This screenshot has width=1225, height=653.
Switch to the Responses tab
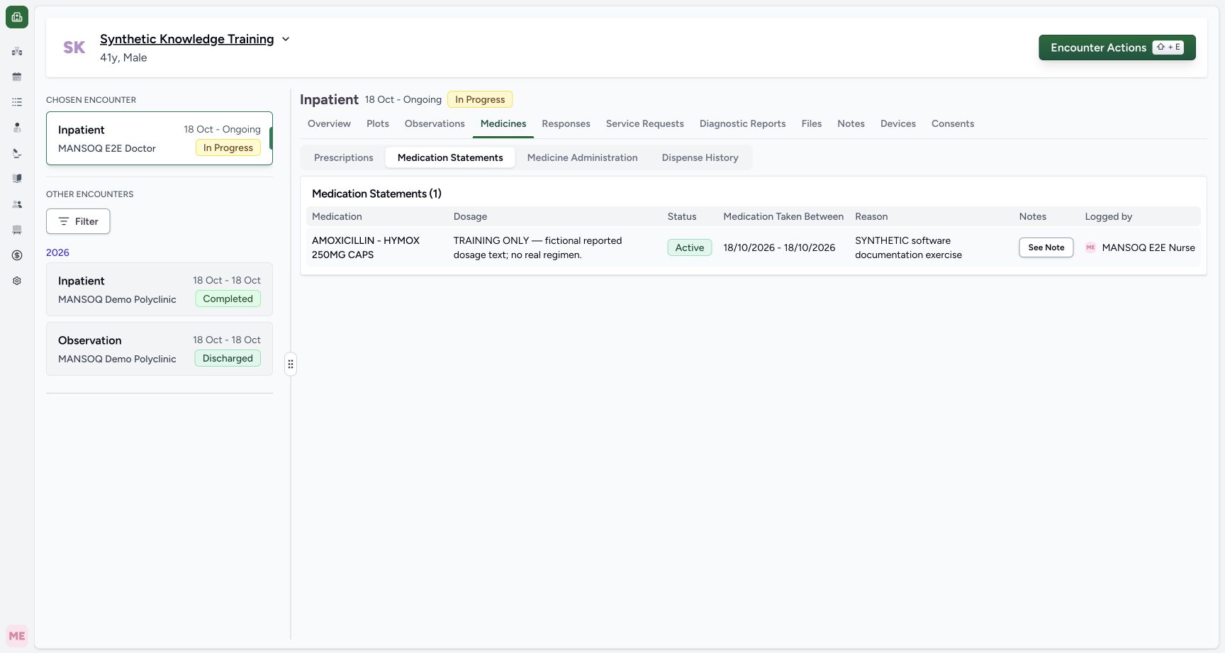[566, 123]
